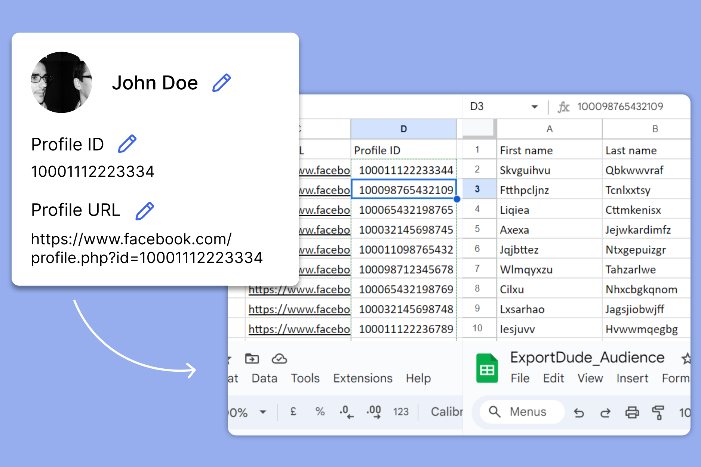This screenshot has width=701, height=467.
Task: Click the move to folder icon
Action: [x=252, y=359]
